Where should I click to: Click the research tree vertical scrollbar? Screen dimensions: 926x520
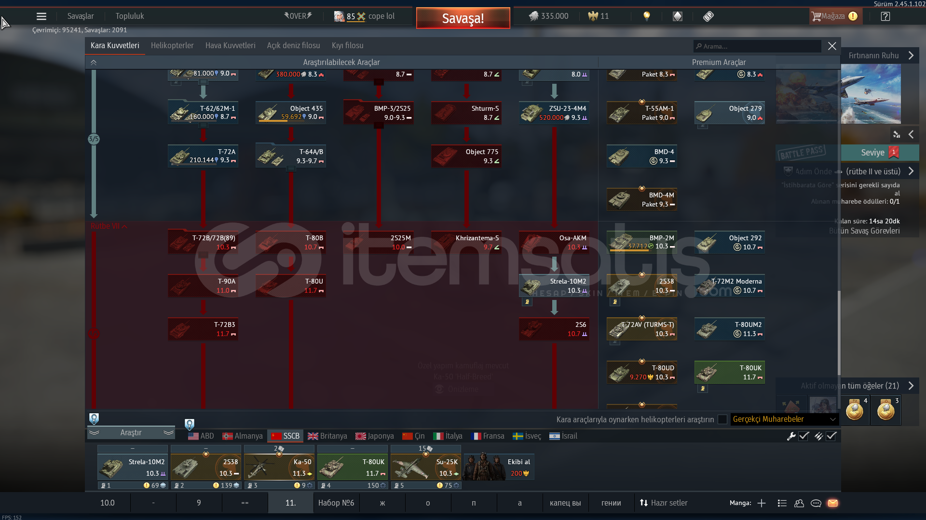[839, 332]
